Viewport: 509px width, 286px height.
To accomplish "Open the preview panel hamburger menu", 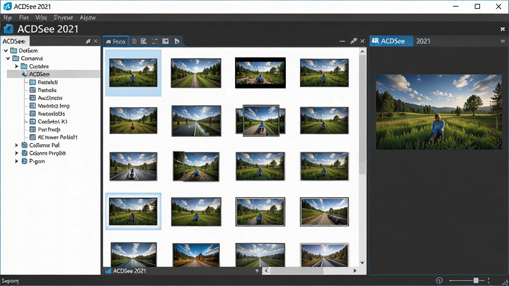I will click(503, 41).
